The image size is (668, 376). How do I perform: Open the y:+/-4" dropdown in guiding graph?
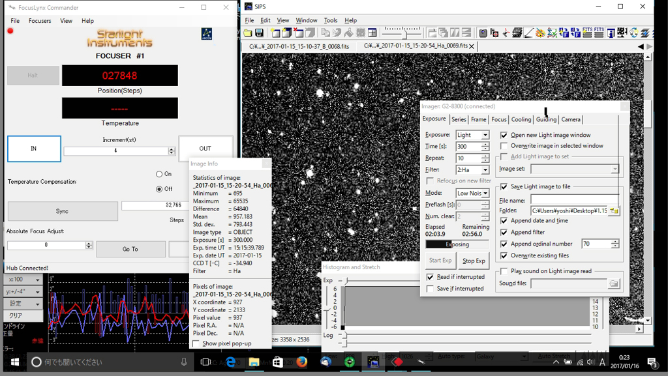23,291
